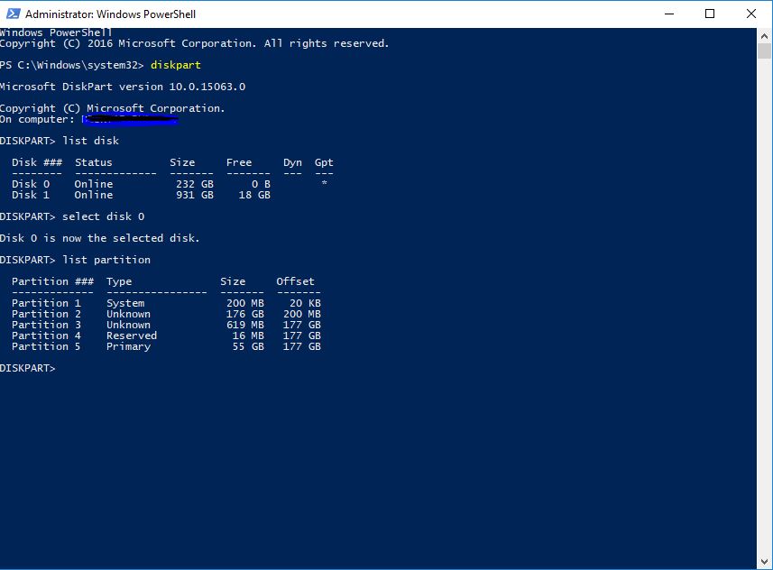Close the Administrator PowerShell window
The image size is (773, 570).
coord(751,14)
